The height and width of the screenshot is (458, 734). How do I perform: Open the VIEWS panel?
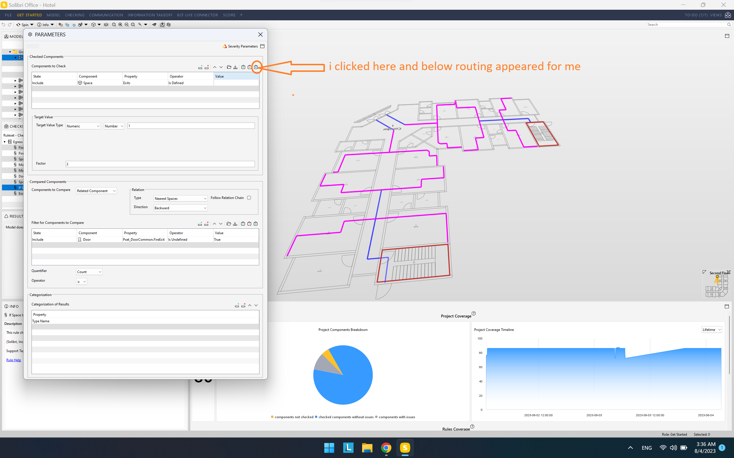(x=716, y=15)
